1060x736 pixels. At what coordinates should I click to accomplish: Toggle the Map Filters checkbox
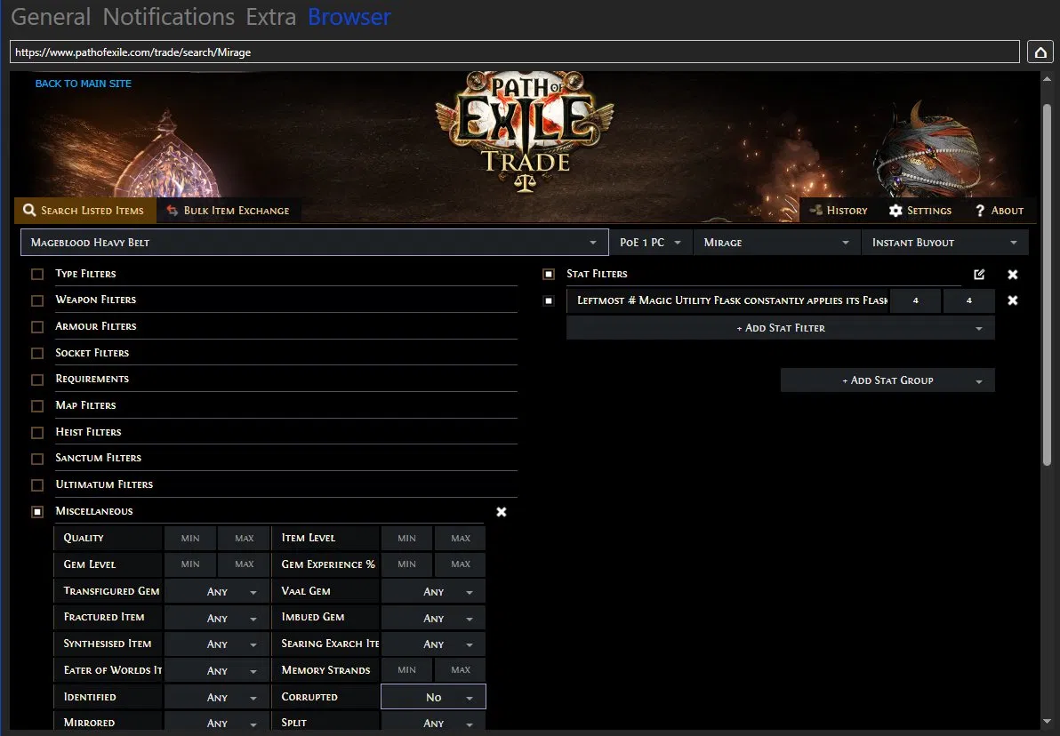point(37,405)
